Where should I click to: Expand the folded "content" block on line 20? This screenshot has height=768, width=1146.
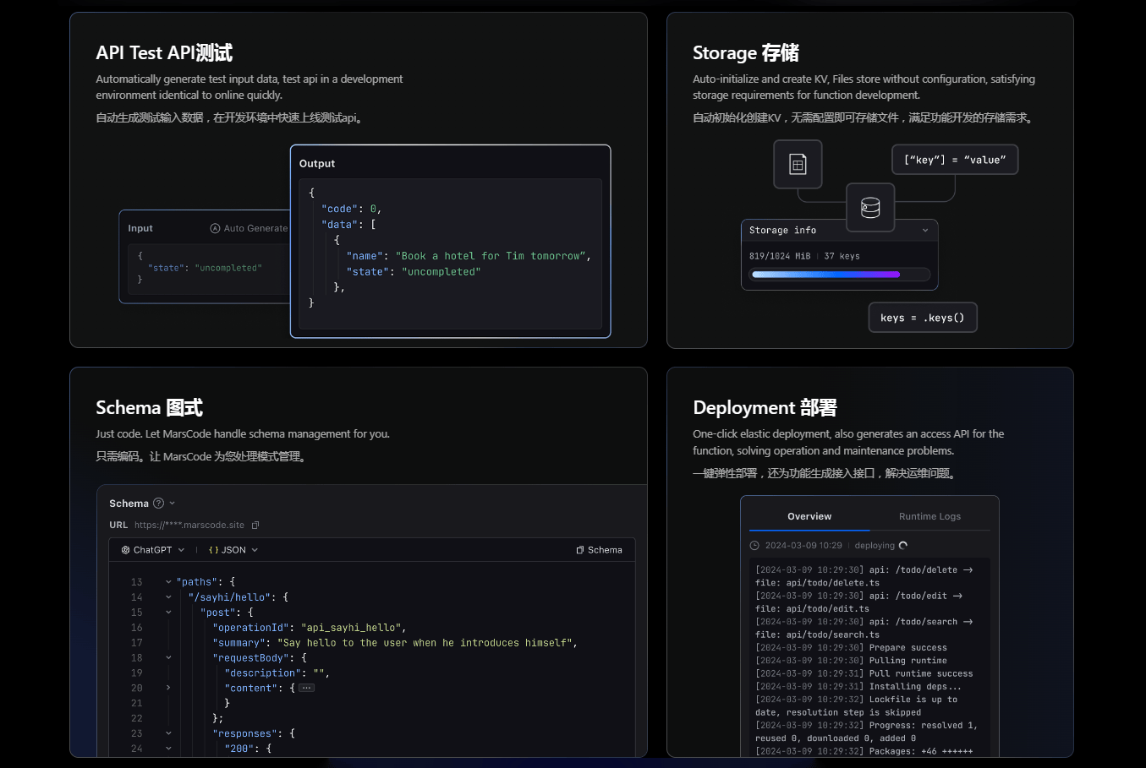pos(168,688)
